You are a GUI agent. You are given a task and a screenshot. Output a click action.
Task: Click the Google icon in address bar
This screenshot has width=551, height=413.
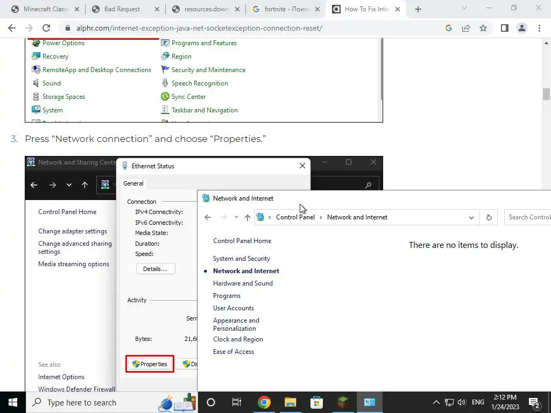[448, 28]
